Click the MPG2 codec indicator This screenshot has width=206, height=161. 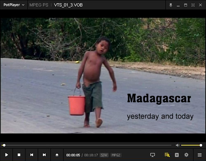coord(116,155)
